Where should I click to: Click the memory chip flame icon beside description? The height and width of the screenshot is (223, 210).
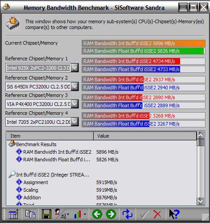(12, 23)
